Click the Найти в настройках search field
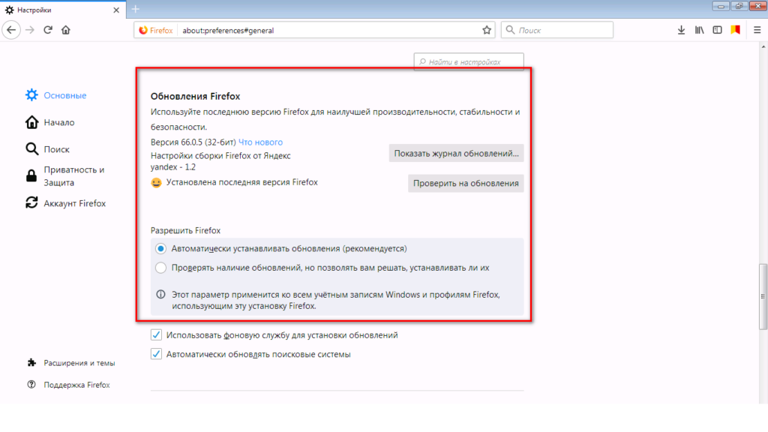The width and height of the screenshot is (768, 432). click(469, 61)
